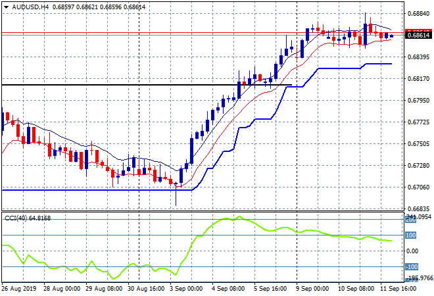The height and width of the screenshot is (296, 434).
Task: Click the CCI 200 level label
Action: click(411, 220)
